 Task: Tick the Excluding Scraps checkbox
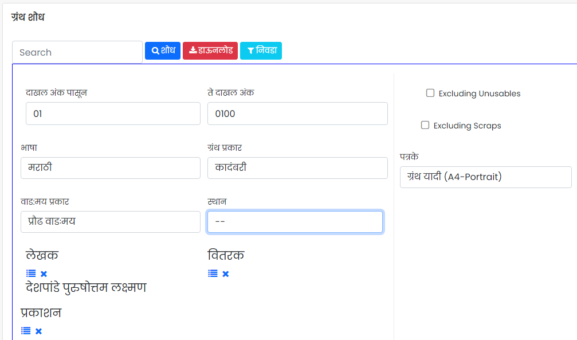coord(425,125)
